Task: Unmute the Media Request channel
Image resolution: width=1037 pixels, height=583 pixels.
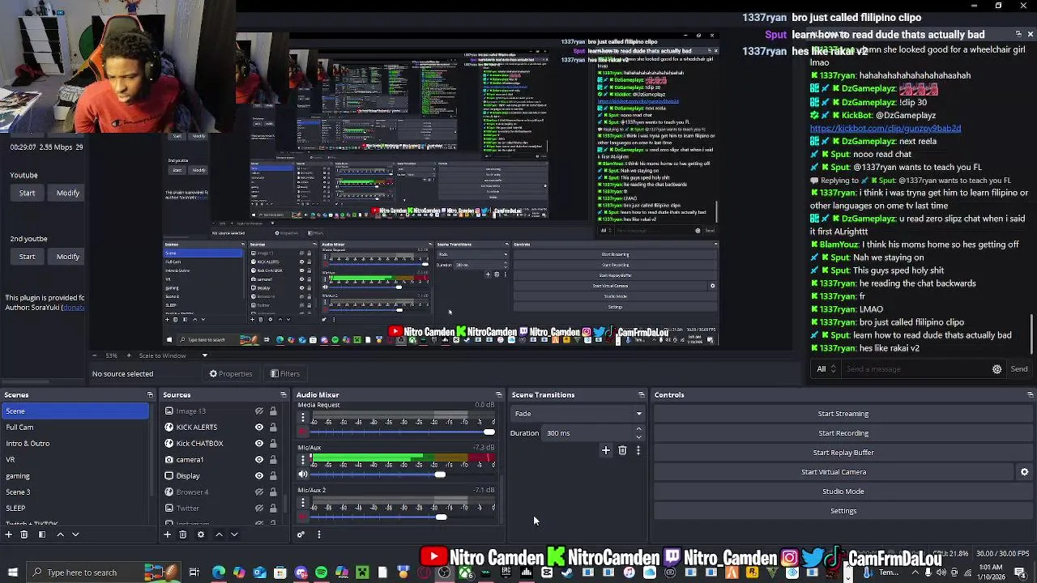Action: click(x=303, y=432)
